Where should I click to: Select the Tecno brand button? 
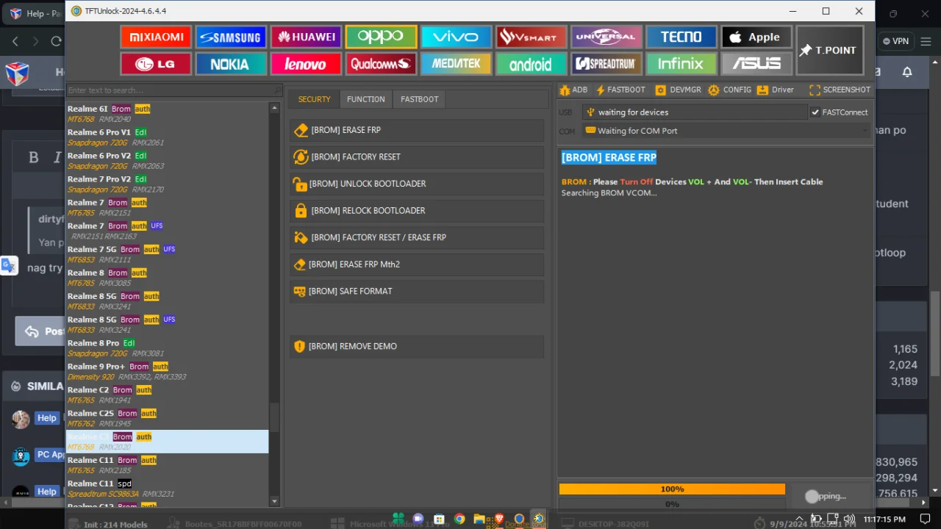tap(681, 37)
